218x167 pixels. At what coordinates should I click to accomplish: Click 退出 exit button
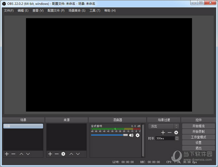[x=198, y=148]
